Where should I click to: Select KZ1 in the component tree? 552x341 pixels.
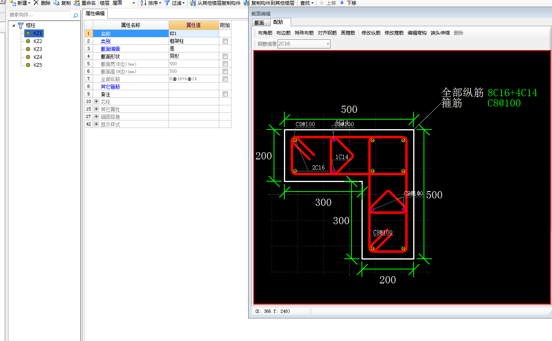[38, 33]
